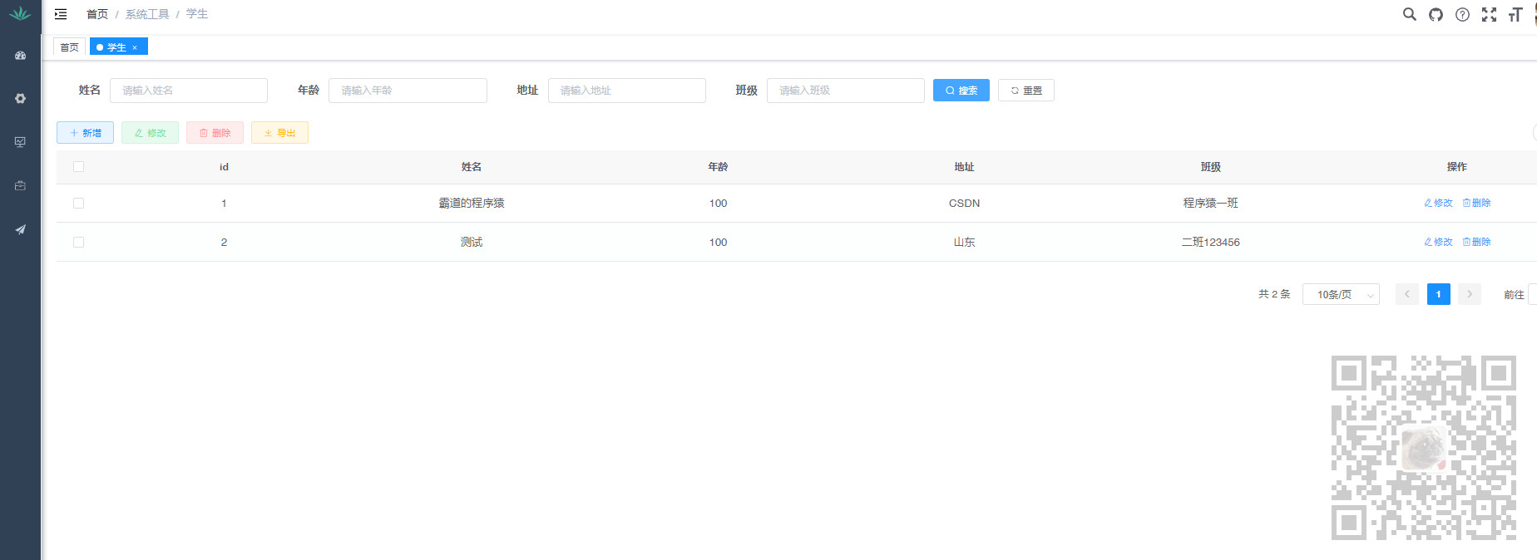Check the row with id 1
The width and height of the screenshot is (1537, 560).
click(x=78, y=203)
